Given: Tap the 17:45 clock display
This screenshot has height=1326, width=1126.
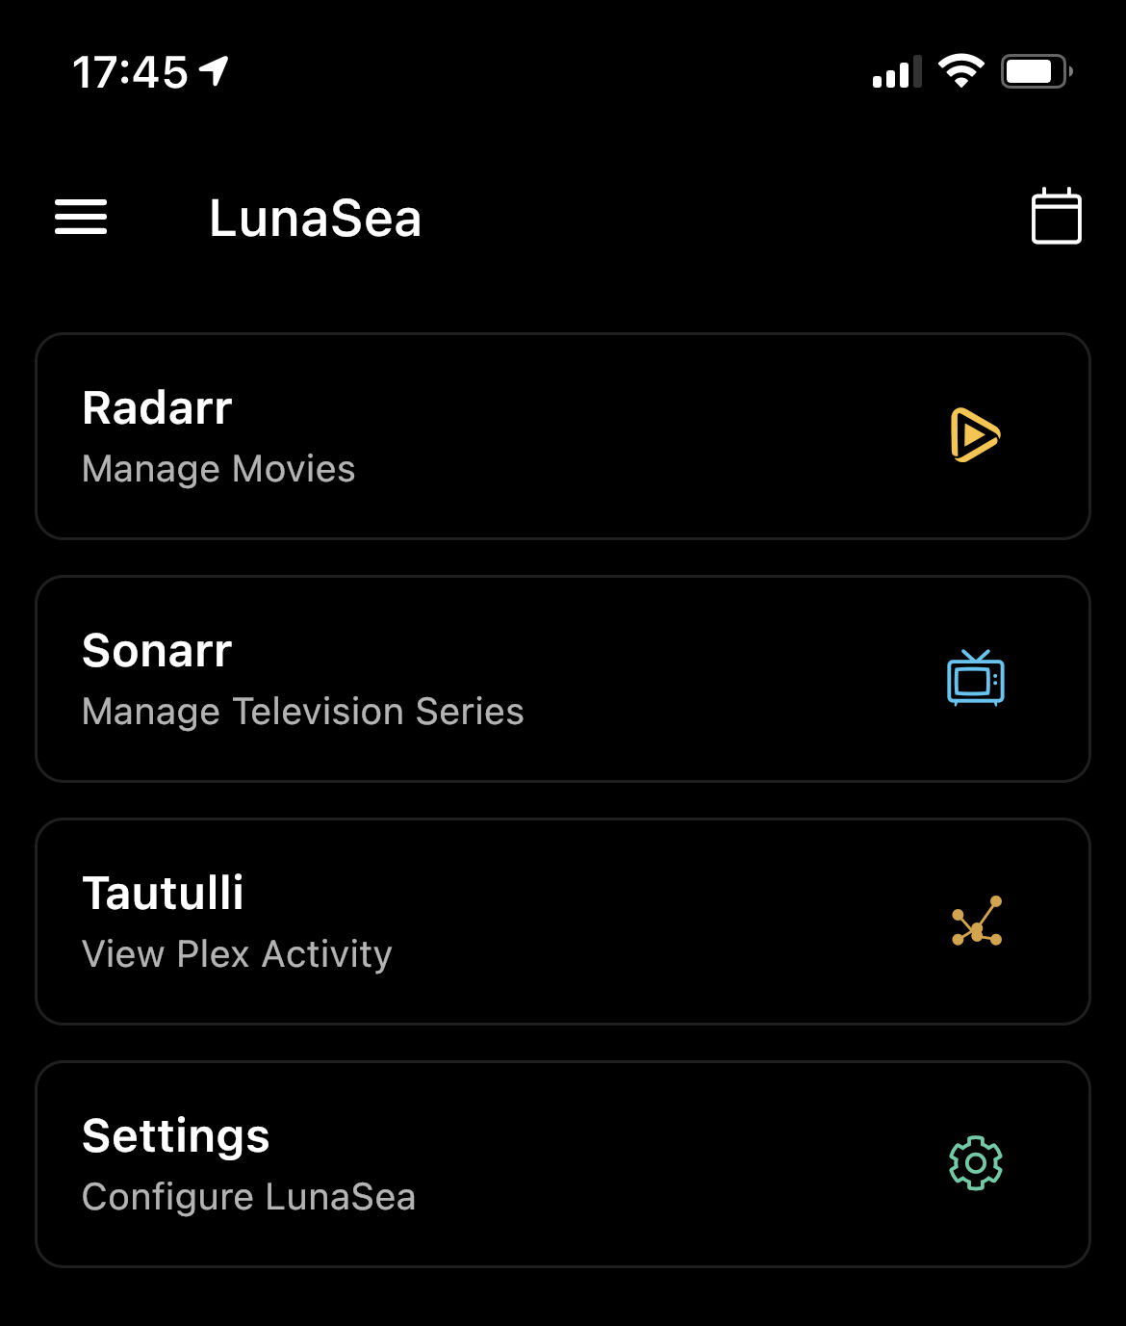Looking at the screenshot, I should click(131, 72).
